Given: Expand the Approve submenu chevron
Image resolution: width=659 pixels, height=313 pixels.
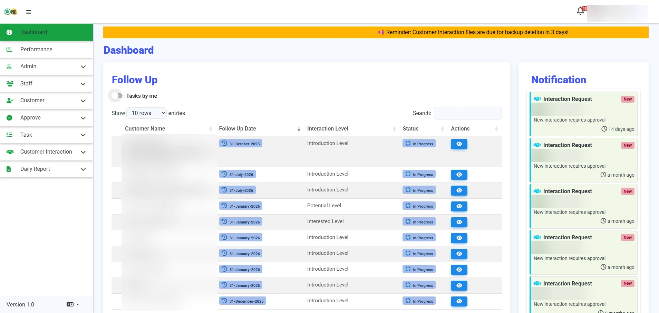Looking at the screenshot, I should [83, 118].
